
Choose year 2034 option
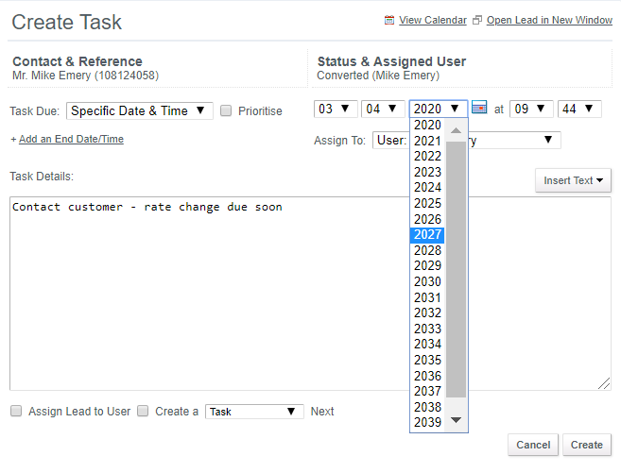coord(427,344)
